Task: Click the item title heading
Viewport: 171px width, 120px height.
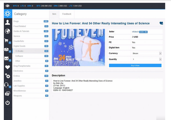Action: coord(101,23)
